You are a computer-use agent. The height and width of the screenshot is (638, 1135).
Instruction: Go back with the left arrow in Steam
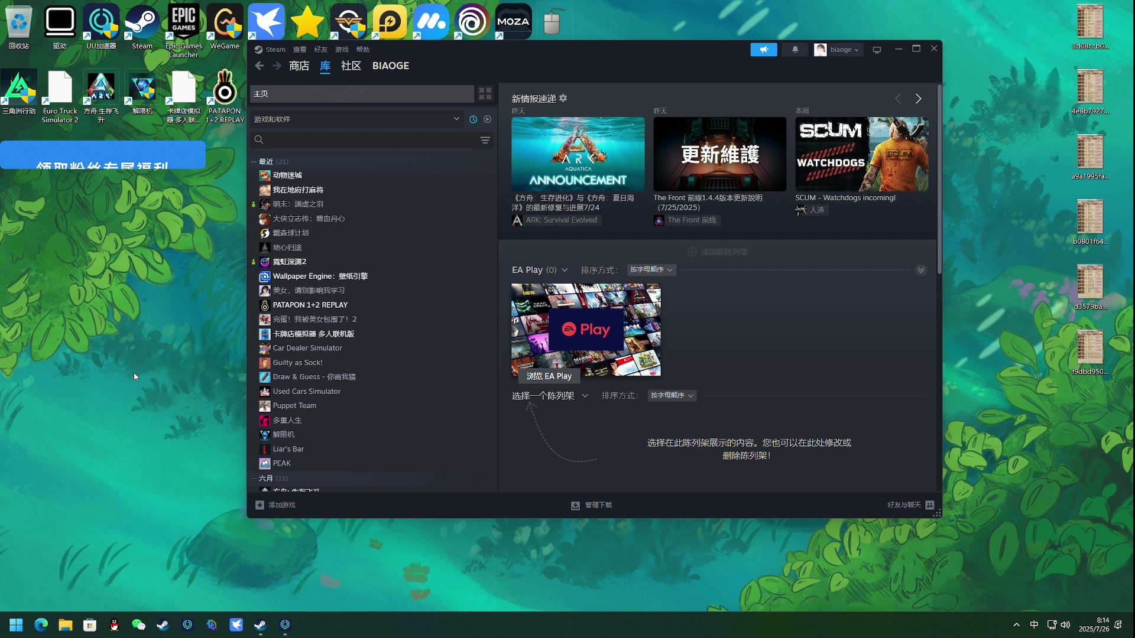point(259,66)
